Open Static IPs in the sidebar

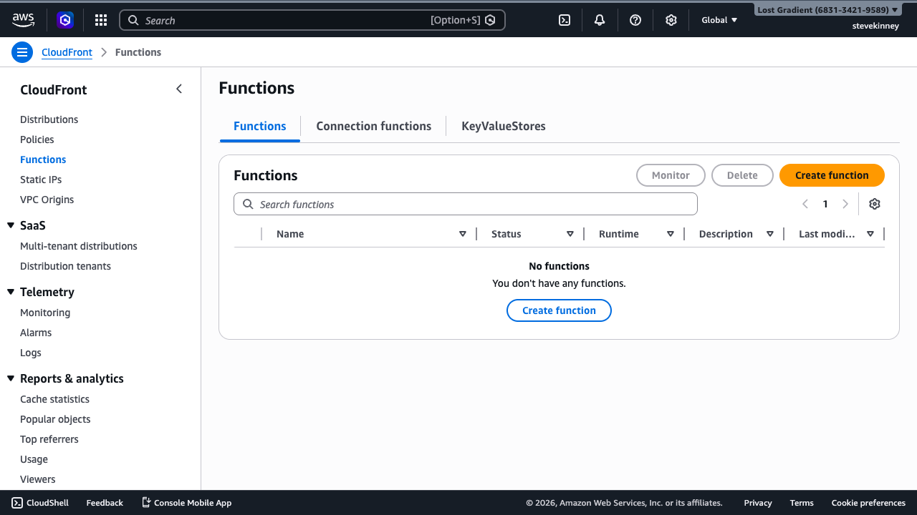click(x=41, y=180)
